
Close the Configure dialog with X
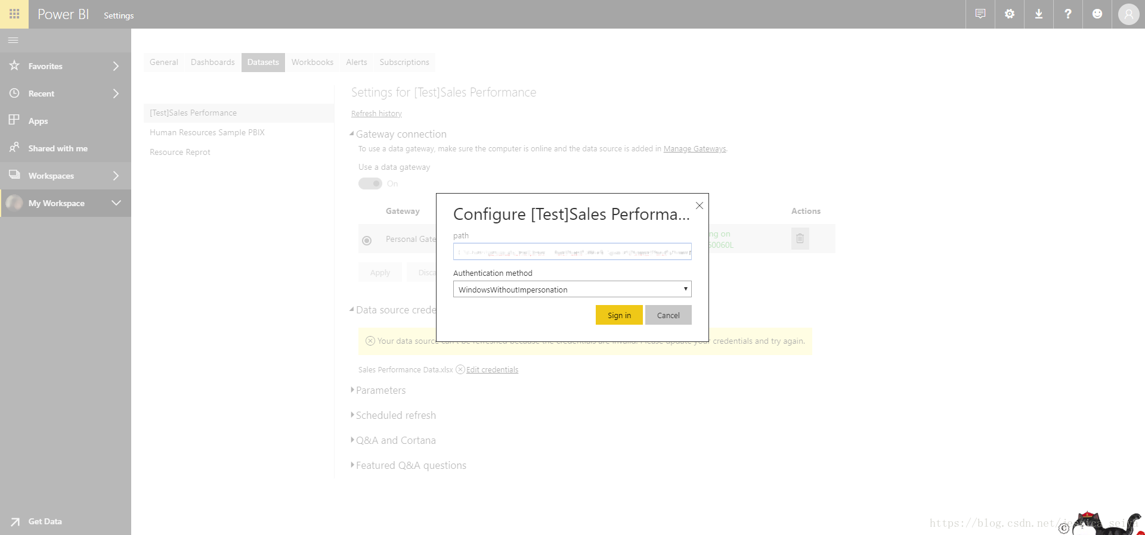700,206
